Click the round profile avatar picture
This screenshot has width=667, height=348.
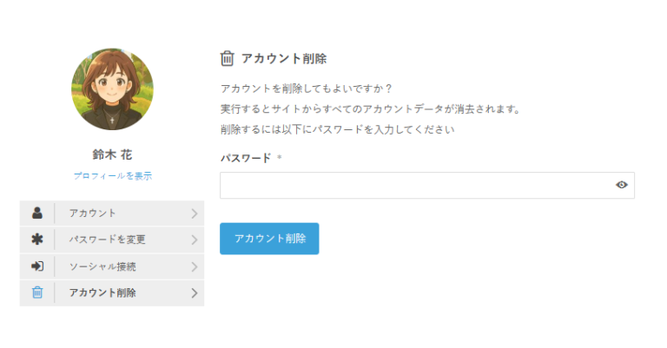tap(112, 89)
